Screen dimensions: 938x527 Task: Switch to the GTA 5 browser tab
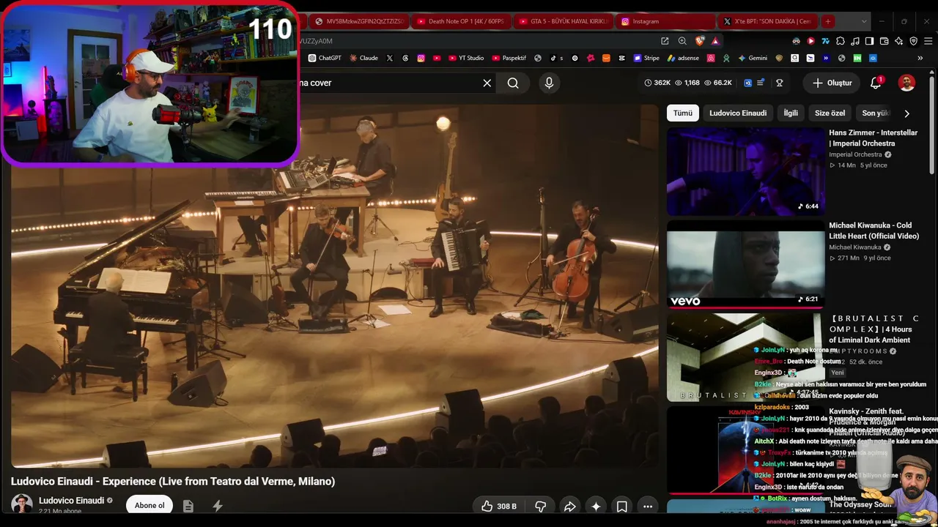(x=562, y=21)
